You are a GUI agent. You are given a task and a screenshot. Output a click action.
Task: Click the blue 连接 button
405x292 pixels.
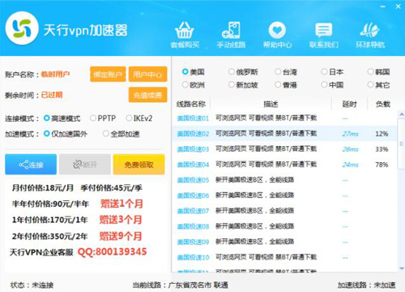(31, 165)
